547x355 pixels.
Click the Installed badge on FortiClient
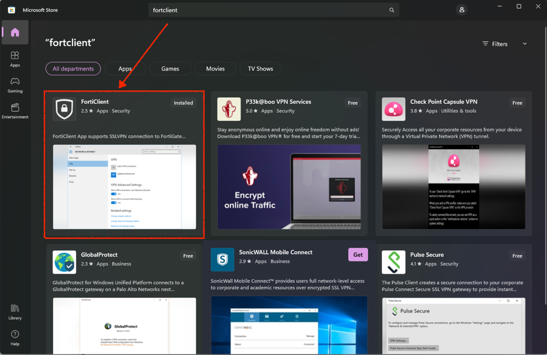[184, 103]
